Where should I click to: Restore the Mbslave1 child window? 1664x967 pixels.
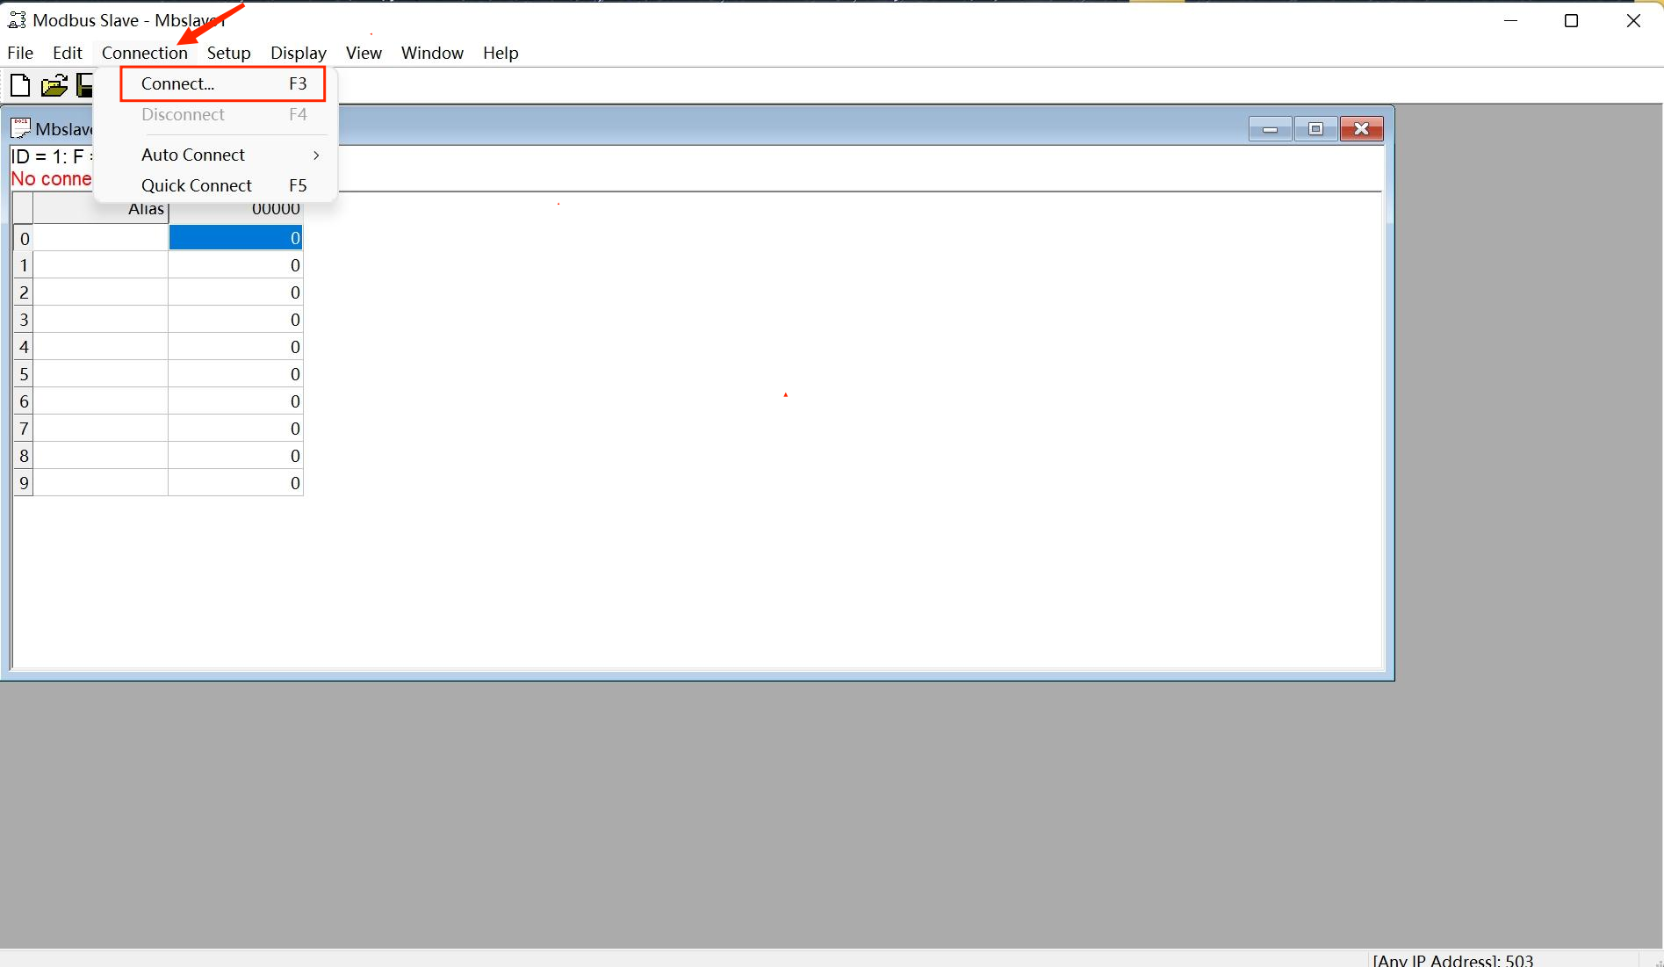[1315, 129]
